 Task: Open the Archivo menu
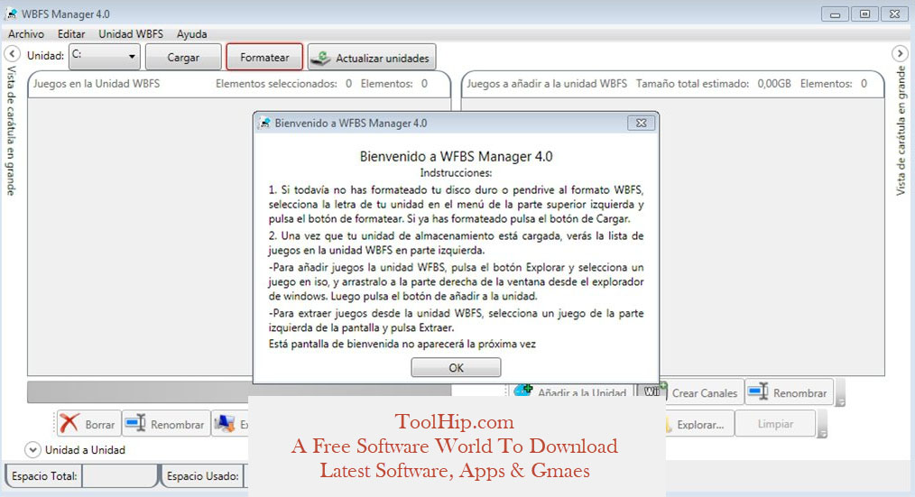click(x=25, y=34)
